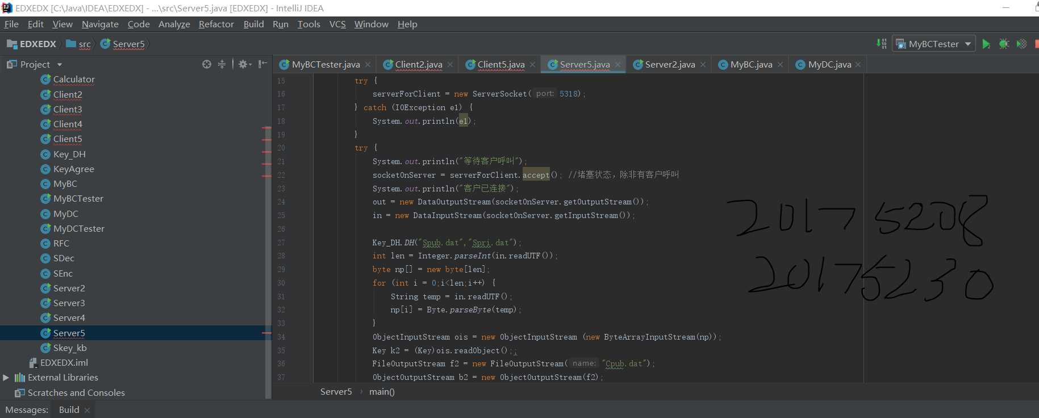
Task: Switch to the Client2.java tab
Action: (x=418, y=65)
